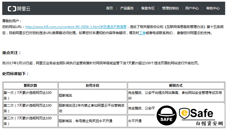The height and width of the screenshot is (131, 226).
Task: Click the 阿里云 logo in header
Action: tap(19, 9)
